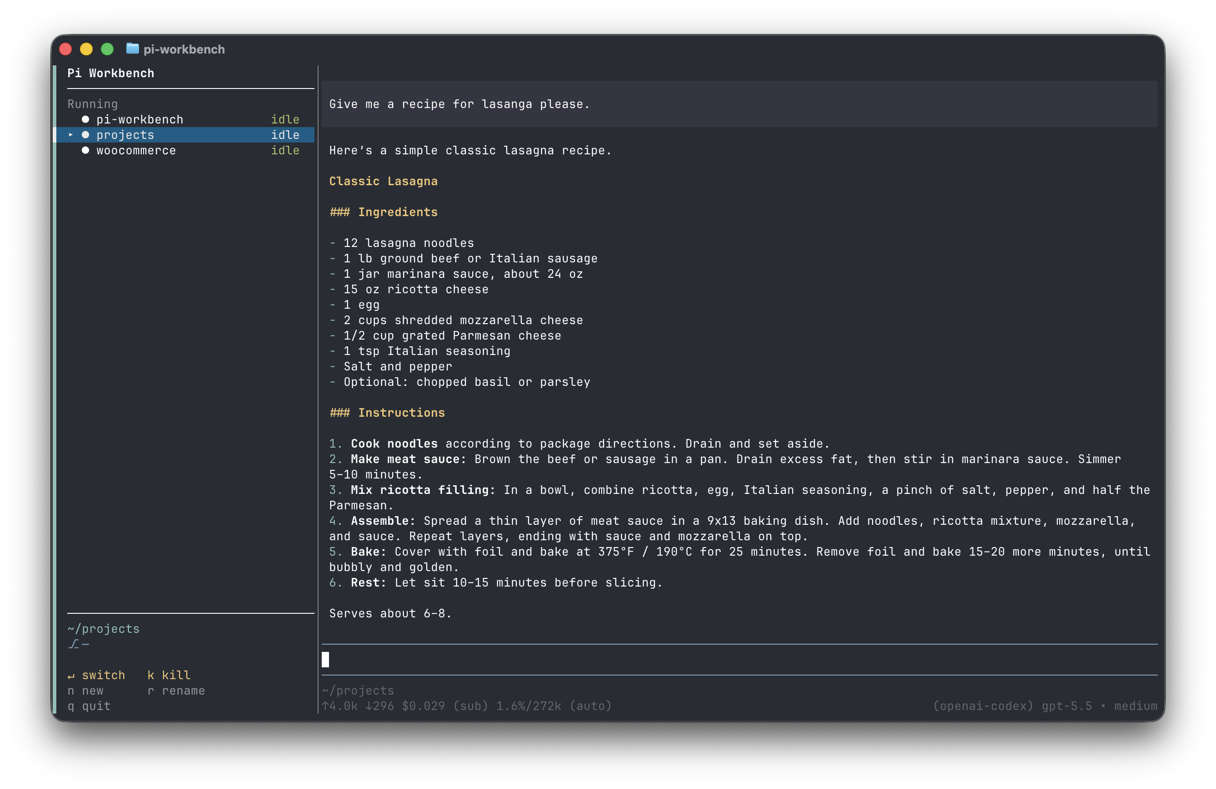Click the folder icon in title bar

(132, 49)
